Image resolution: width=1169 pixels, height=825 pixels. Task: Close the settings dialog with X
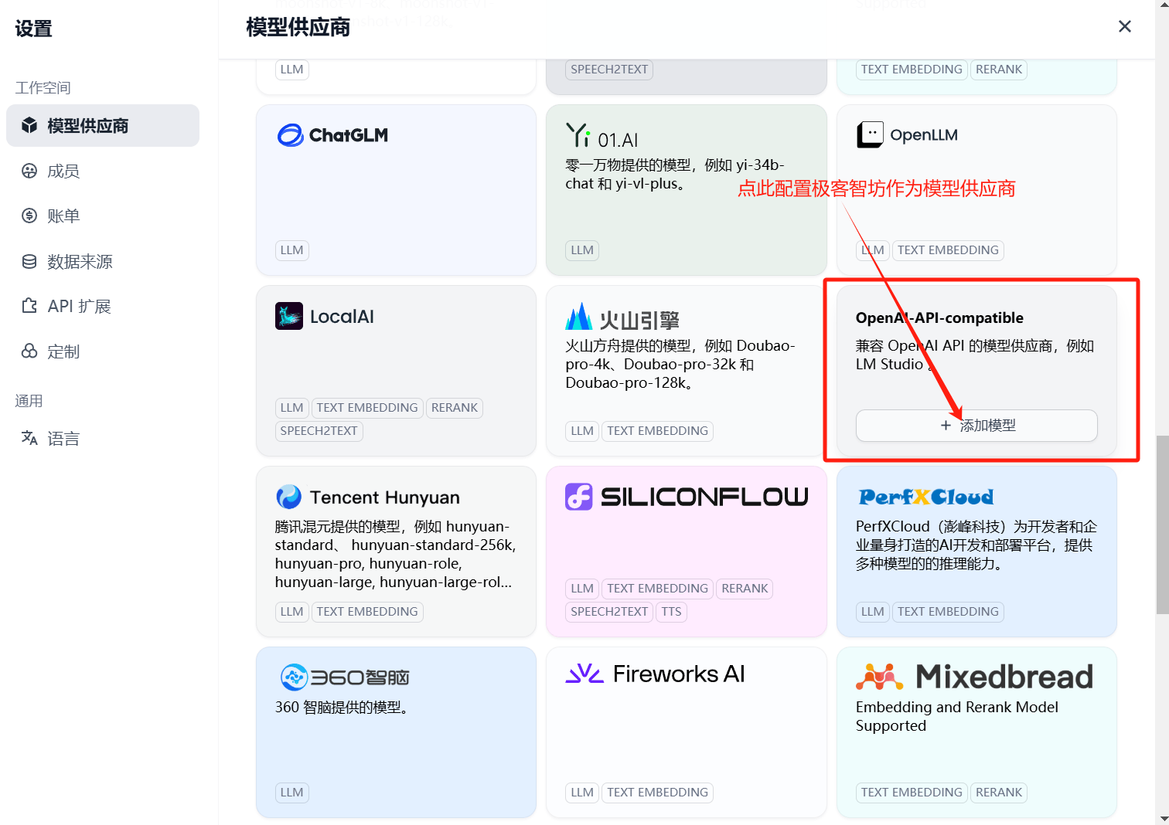point(1125,26)
